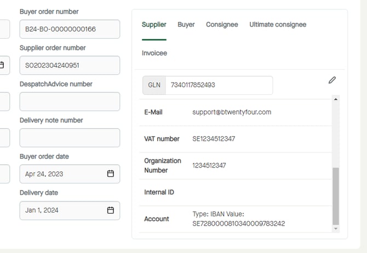The image size is (367, 253).
Task: Click the email support@btwentyfour.com
Action: [232, 112]
